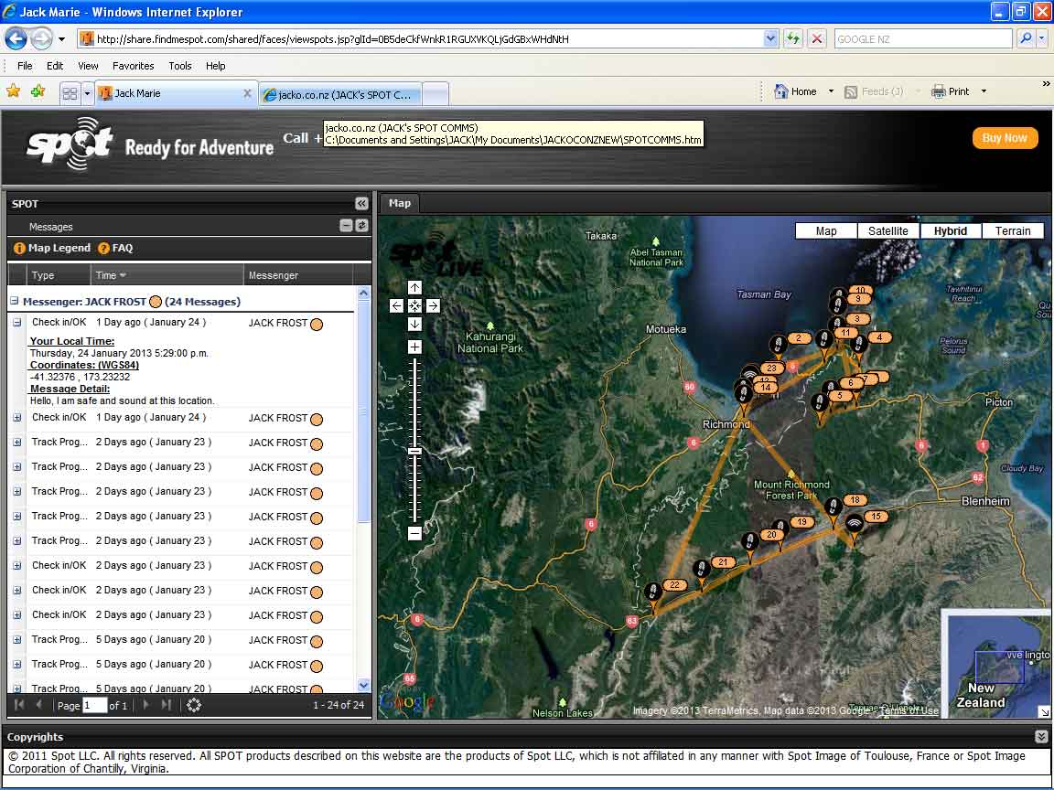Open the address bar dropdown arrow
This screenshot has width=1054, height=790.
770,39
